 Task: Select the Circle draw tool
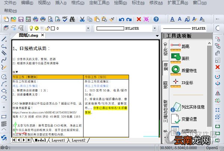[4, 77]
